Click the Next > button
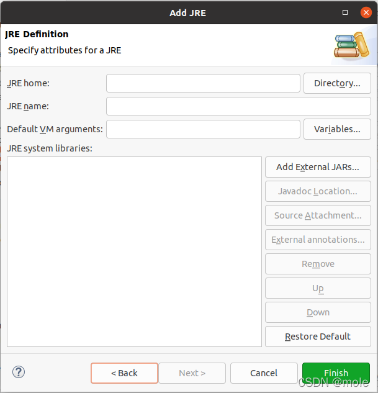 [x=192, y=373]
